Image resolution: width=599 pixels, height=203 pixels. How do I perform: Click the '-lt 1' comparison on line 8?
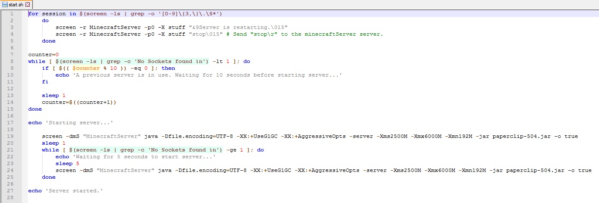(221, 61)
